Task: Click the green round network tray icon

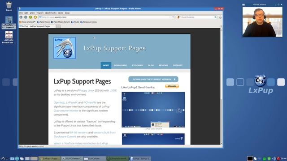Action: click(269, 159)
